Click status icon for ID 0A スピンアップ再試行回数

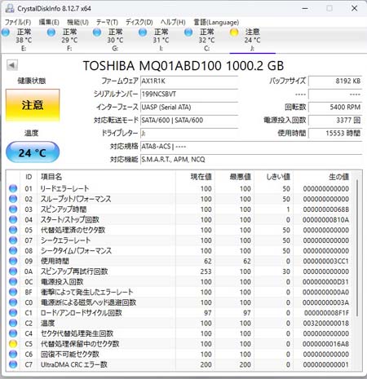tap(13, 271)
